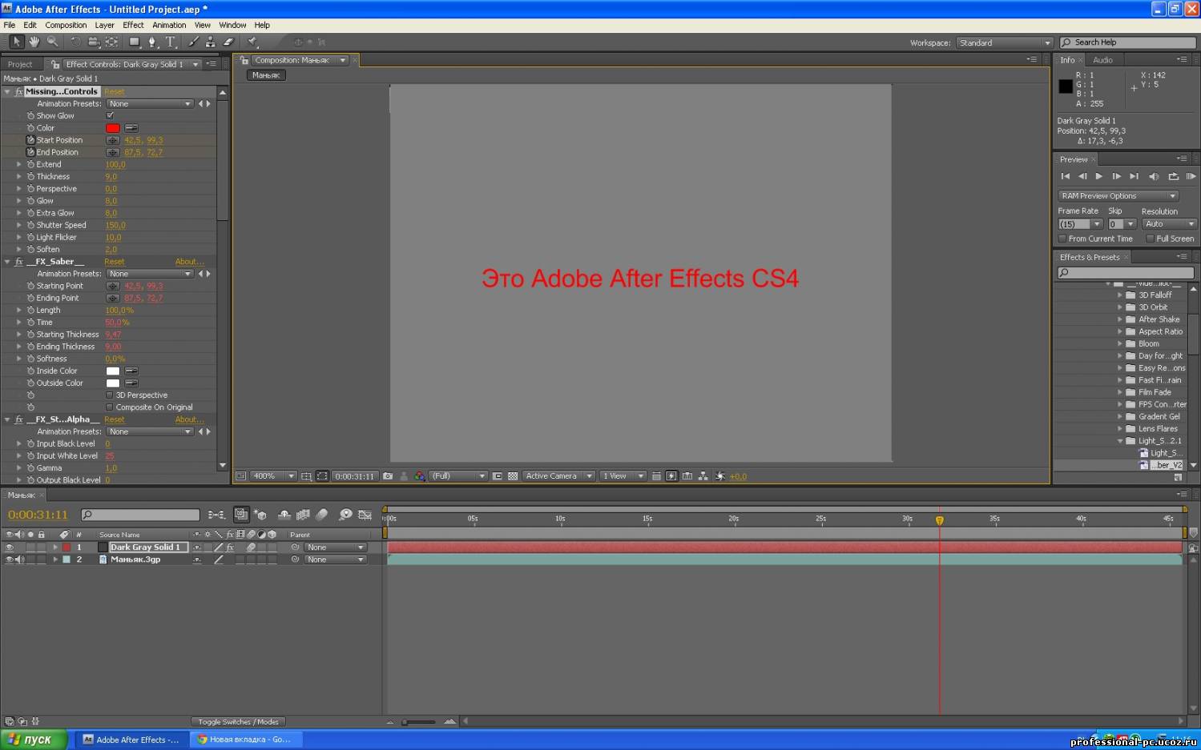Open the (Full) resolution dropdown

click(458, 475)
